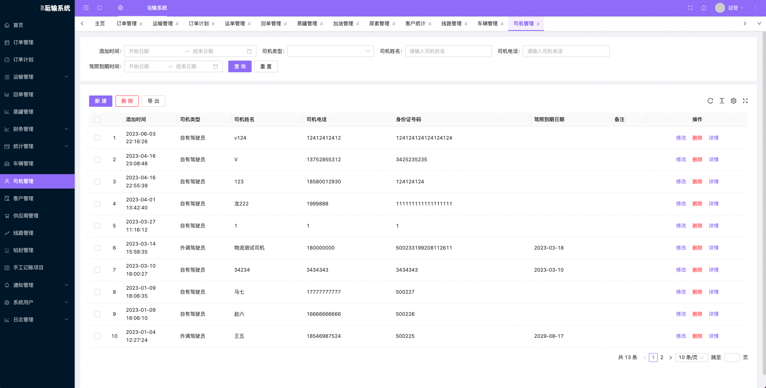Viewport: 766px width, 388px height.
Task: Collapse sidebar using the menu fold icon
Action: click(x=86, y=8)
